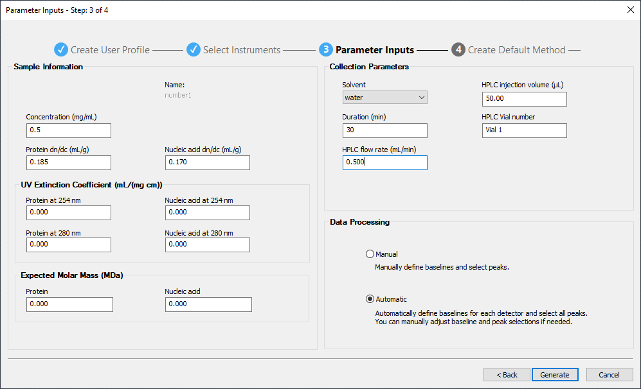Viewport: 641px width, 389px height.
Task: Switch to Create User Profile step
Action: point(110,50)
